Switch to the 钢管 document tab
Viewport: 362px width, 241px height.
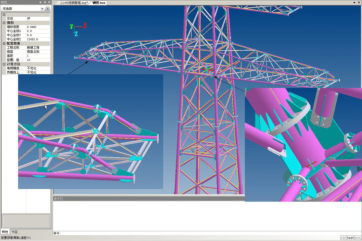(99, 3)
